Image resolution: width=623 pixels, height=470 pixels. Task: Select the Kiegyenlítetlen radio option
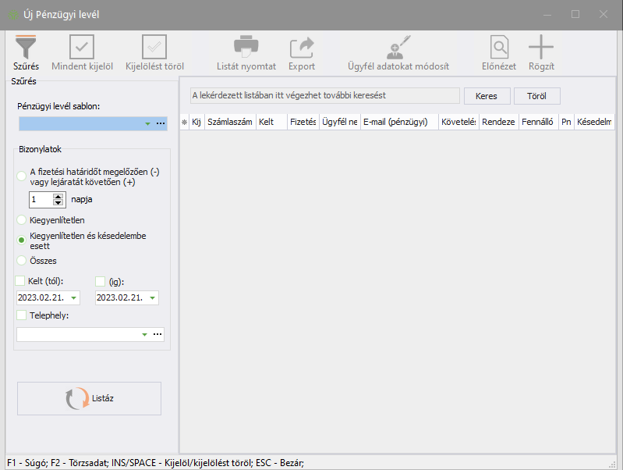pyautogui.click(x=22, y=220)
